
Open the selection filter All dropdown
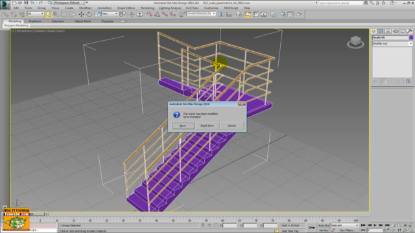coord(36,14)
